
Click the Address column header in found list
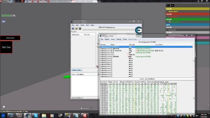[x=75, y=35]
